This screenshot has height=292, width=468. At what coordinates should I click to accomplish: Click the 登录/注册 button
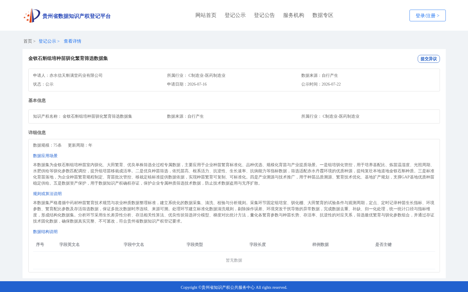click(427, 15)
